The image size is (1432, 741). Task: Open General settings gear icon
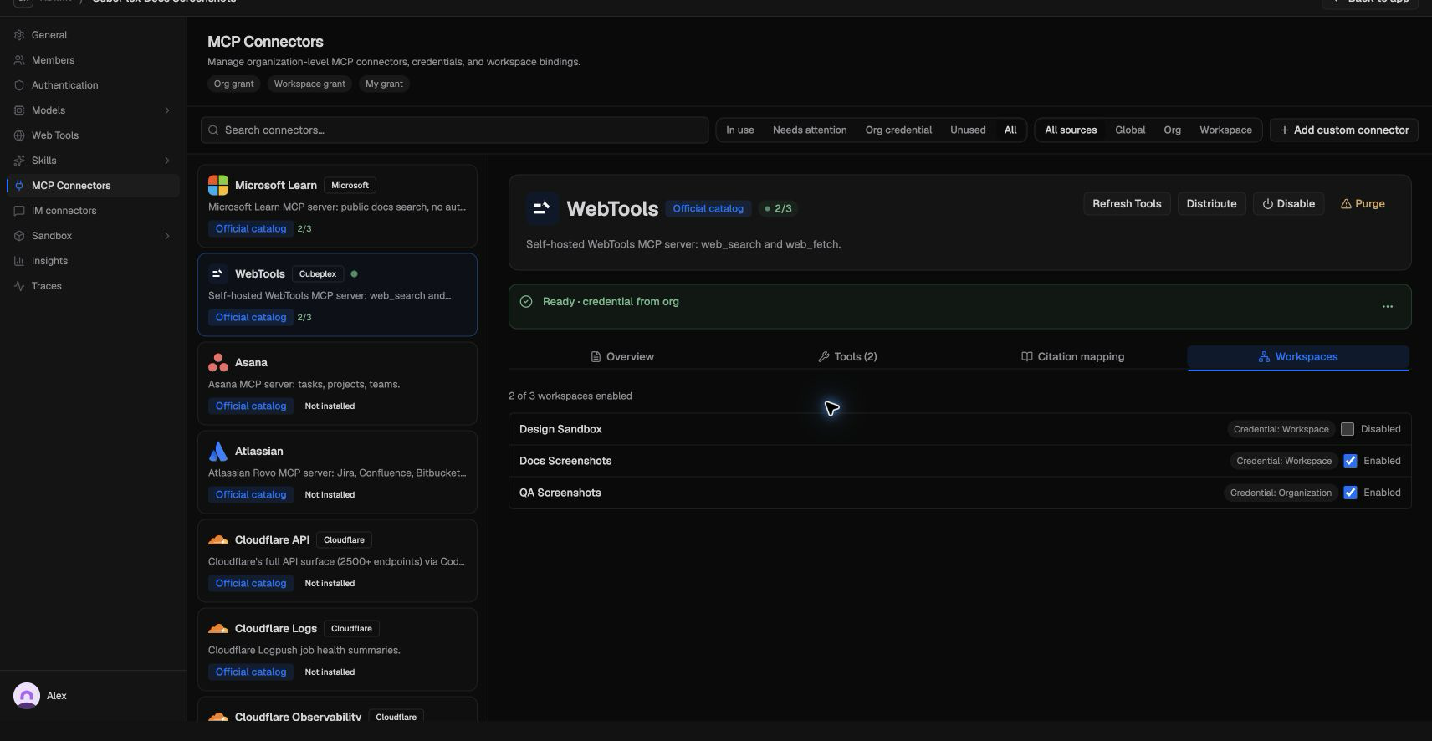19,35
